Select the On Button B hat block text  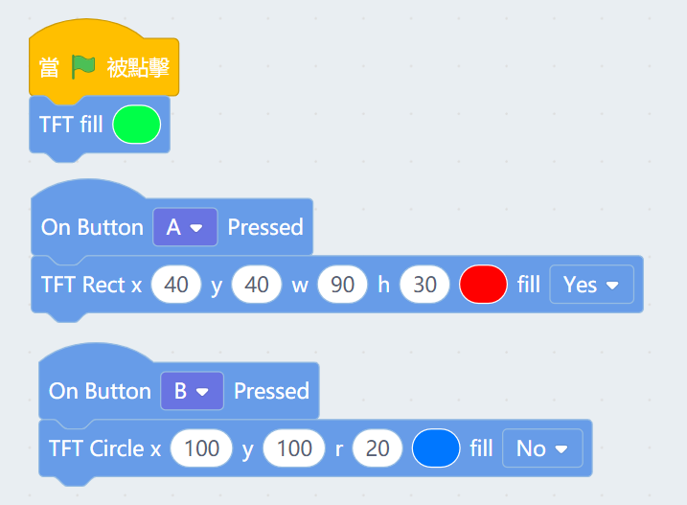point(100,391)
